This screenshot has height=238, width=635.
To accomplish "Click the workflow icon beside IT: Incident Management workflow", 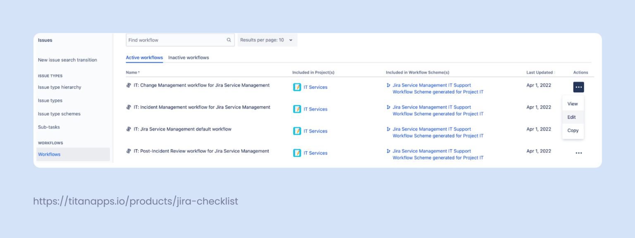I will pyautogui.click(x=129, y=107).
